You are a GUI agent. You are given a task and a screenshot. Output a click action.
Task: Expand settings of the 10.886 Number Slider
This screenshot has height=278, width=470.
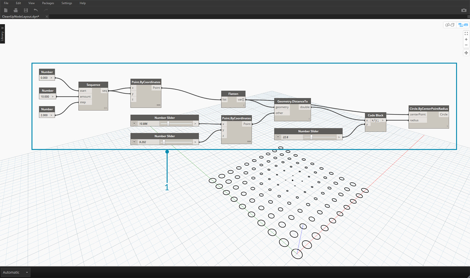(134, 124)
